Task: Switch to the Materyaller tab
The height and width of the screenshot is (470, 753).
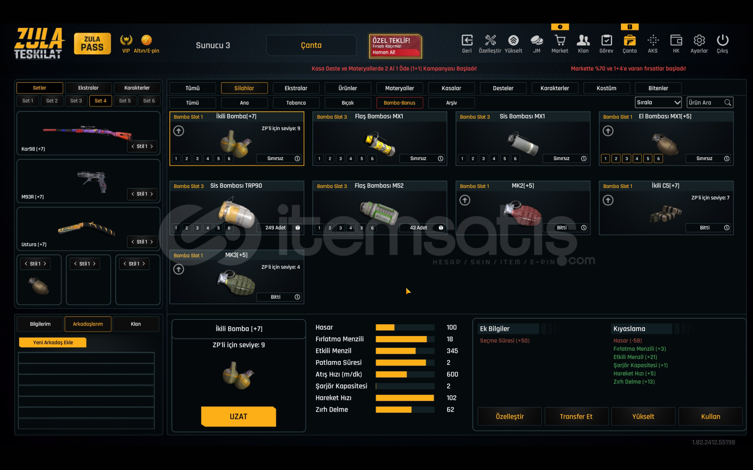Action: [400, 88]
